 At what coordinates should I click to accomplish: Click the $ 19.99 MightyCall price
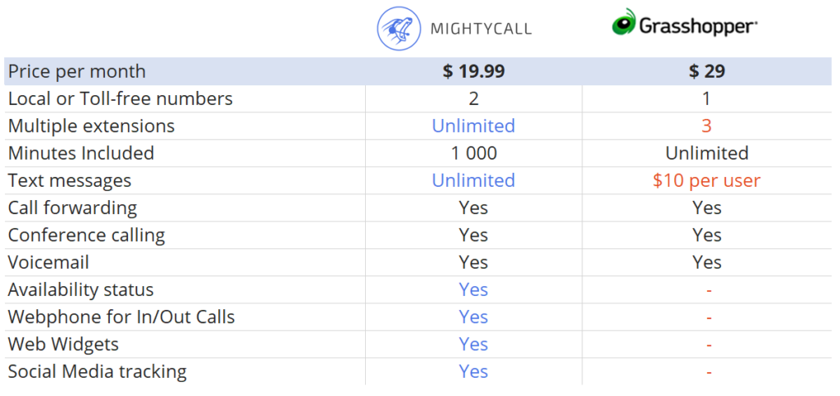(x=473, y=71)
